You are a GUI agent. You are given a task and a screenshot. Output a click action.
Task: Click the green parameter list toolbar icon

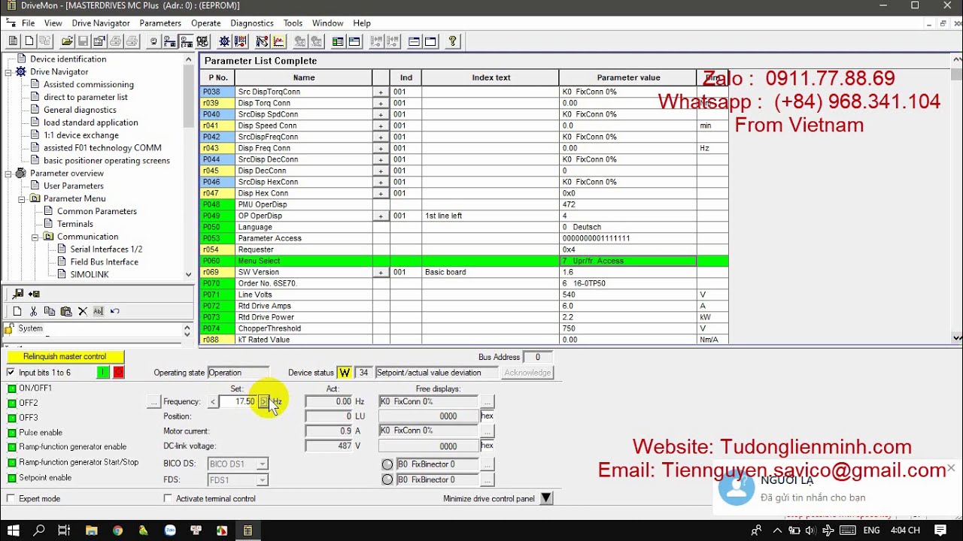pos(338,41)
